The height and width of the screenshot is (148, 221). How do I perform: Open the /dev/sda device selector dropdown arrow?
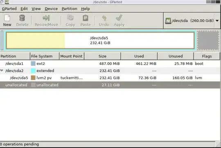point(217,21)
